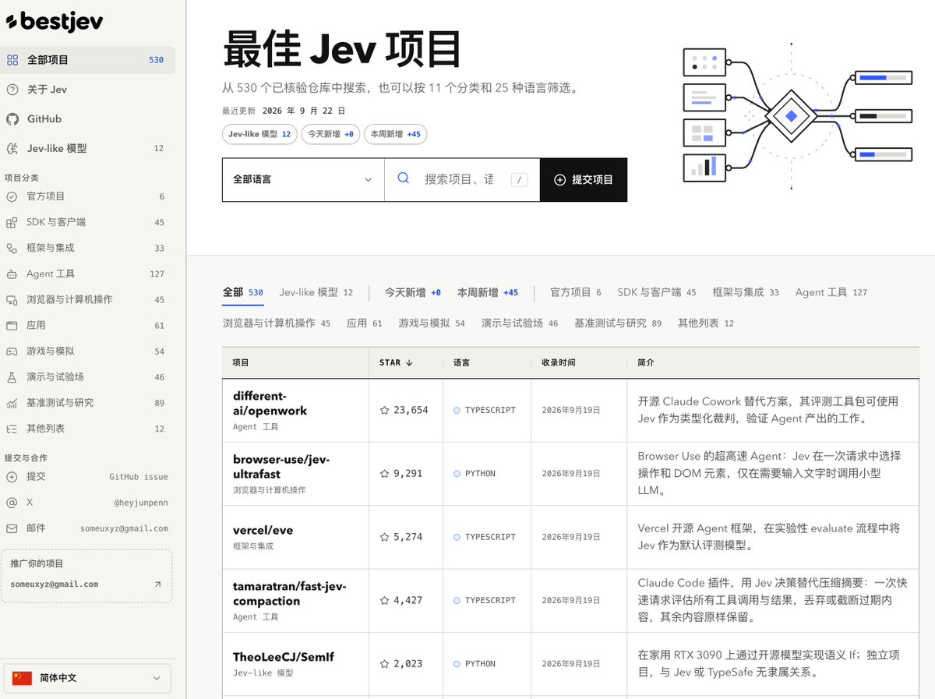
Task: Click the icon beside Jev-like 模型 in sidebar
Action: (12, 149)
